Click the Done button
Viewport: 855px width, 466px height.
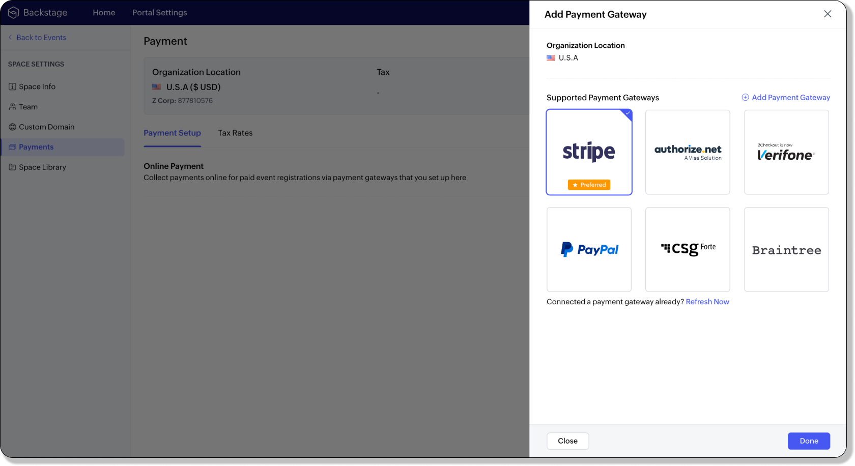click(x=809, y=441)
